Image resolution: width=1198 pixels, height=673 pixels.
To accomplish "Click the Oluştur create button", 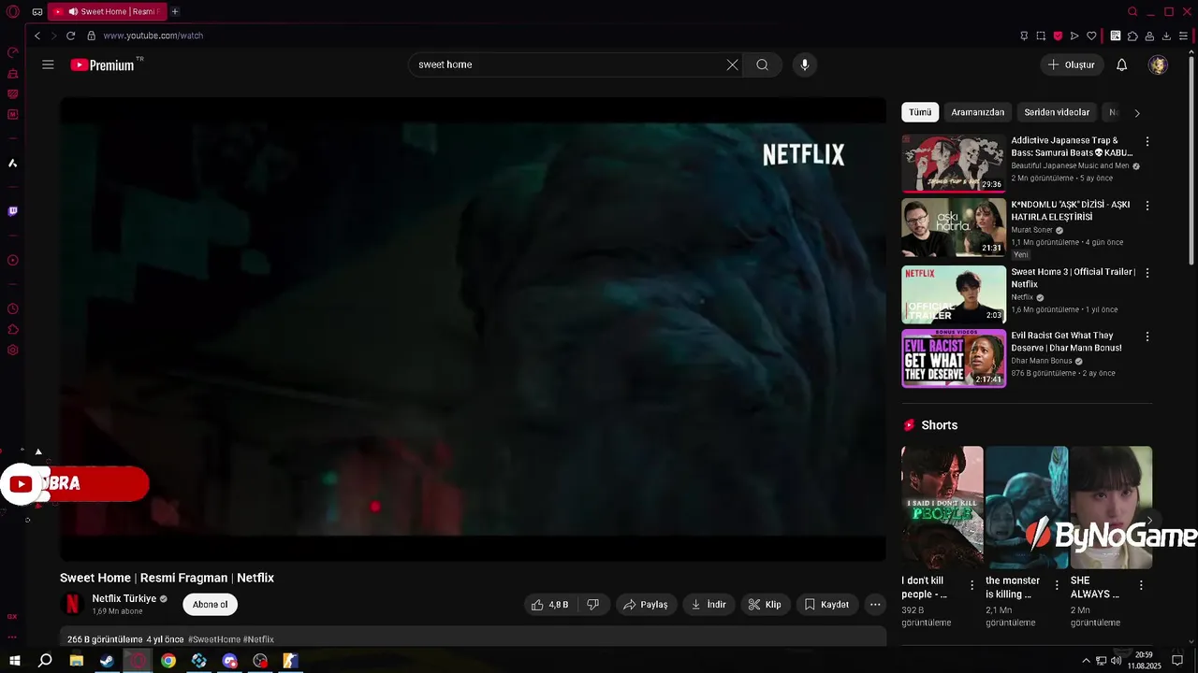I will [x=1072, y=64].
